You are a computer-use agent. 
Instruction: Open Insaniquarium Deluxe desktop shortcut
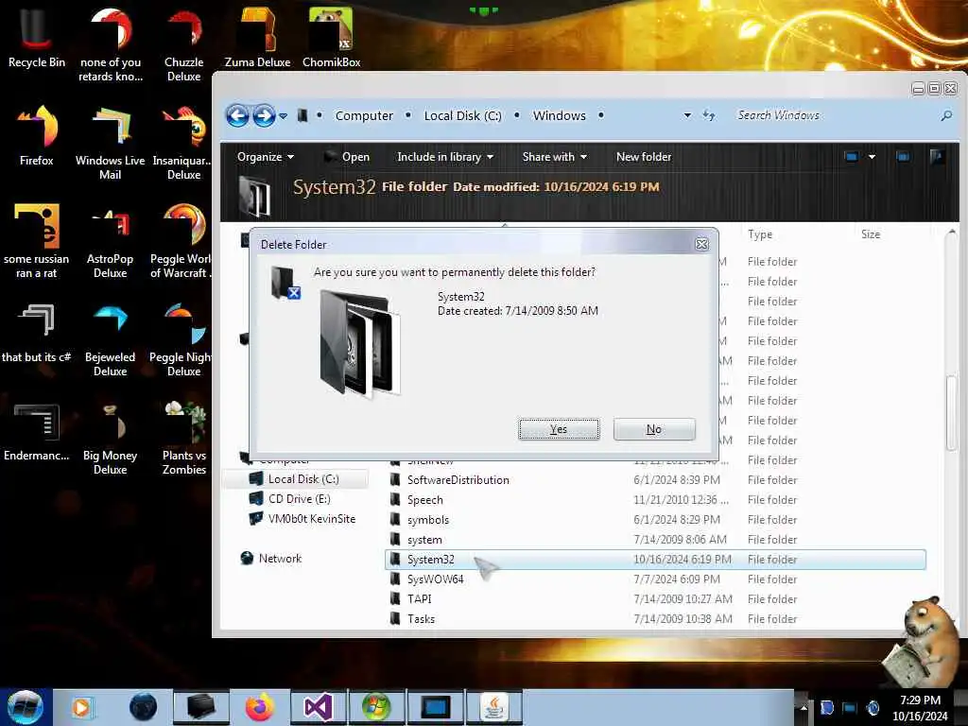click(x=182, y=144)
